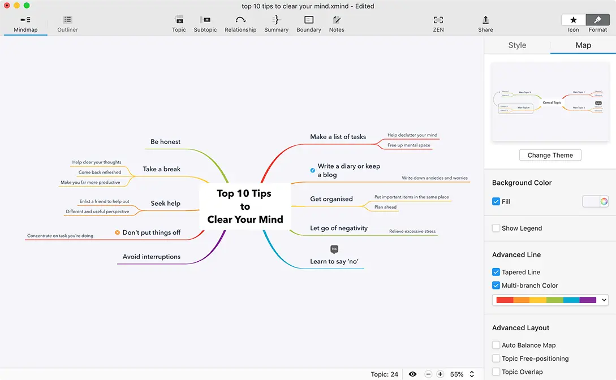Enable Auto Balance Map
The image size is (616, 380).
(496, 345)
